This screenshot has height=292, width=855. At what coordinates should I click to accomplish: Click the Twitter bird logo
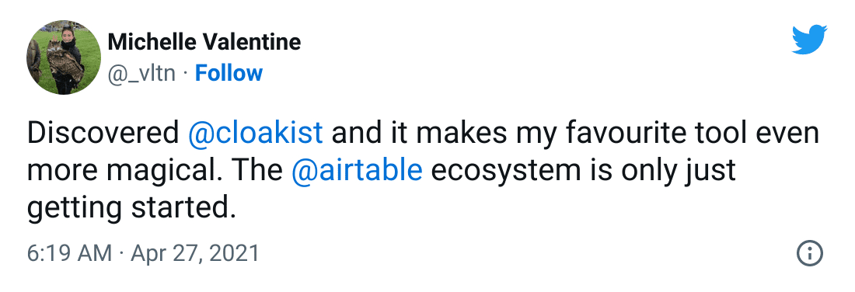pos(809,40)
